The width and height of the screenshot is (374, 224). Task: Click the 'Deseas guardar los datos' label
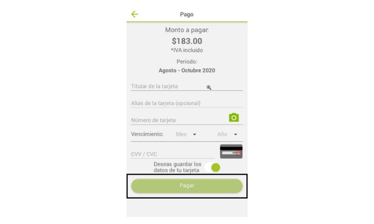coord(178,167)
